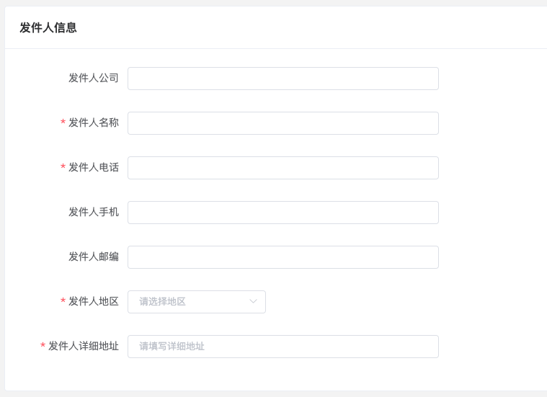Image resolution: width=547 pixels, height=397 pixels.
Task: Click the 发件人公司 input field
Action: click(283, 79)
